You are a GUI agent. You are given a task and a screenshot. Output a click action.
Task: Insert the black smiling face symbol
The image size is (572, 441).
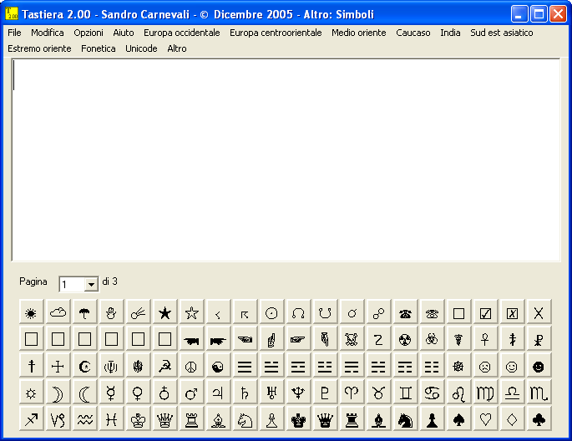point(539,366)
